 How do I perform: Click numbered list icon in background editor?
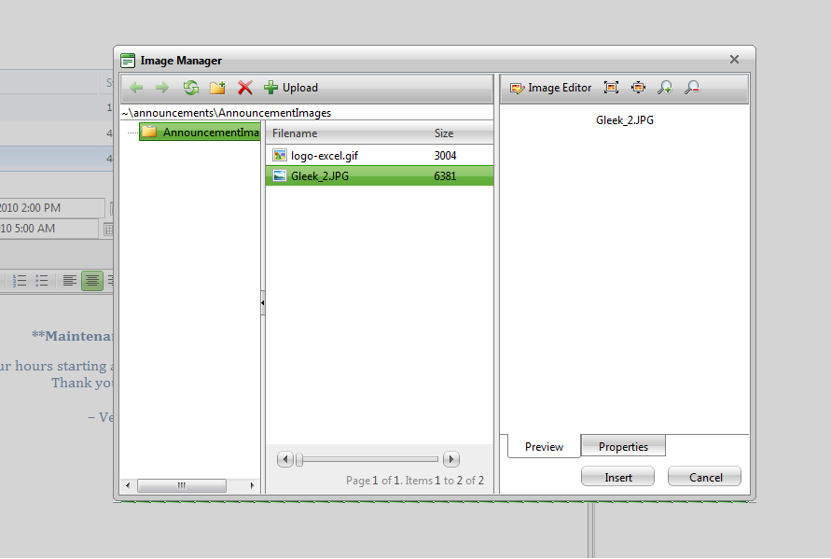point(20,281)
